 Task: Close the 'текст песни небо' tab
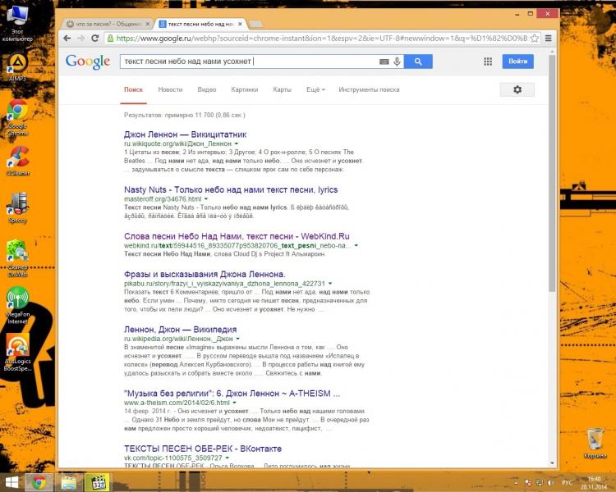[x=240, y=24]
